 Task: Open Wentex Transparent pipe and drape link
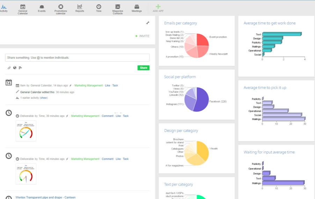pyautogui.click(x=45, y=197)
